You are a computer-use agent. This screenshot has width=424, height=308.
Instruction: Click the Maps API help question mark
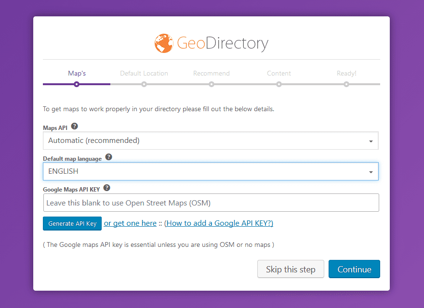pyautogui.click(x=74, y=126)
